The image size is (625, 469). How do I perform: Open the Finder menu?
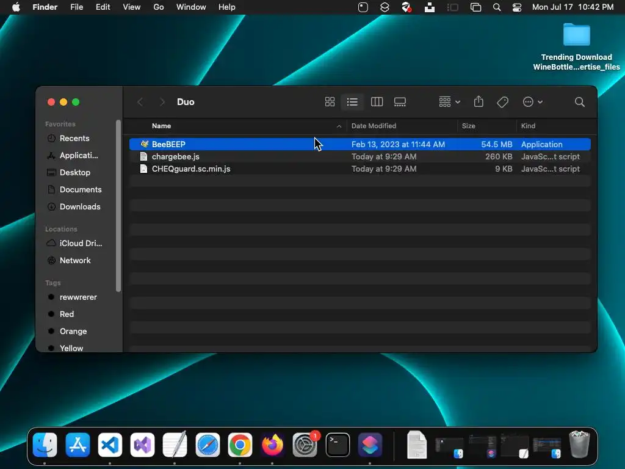(45, 7)
